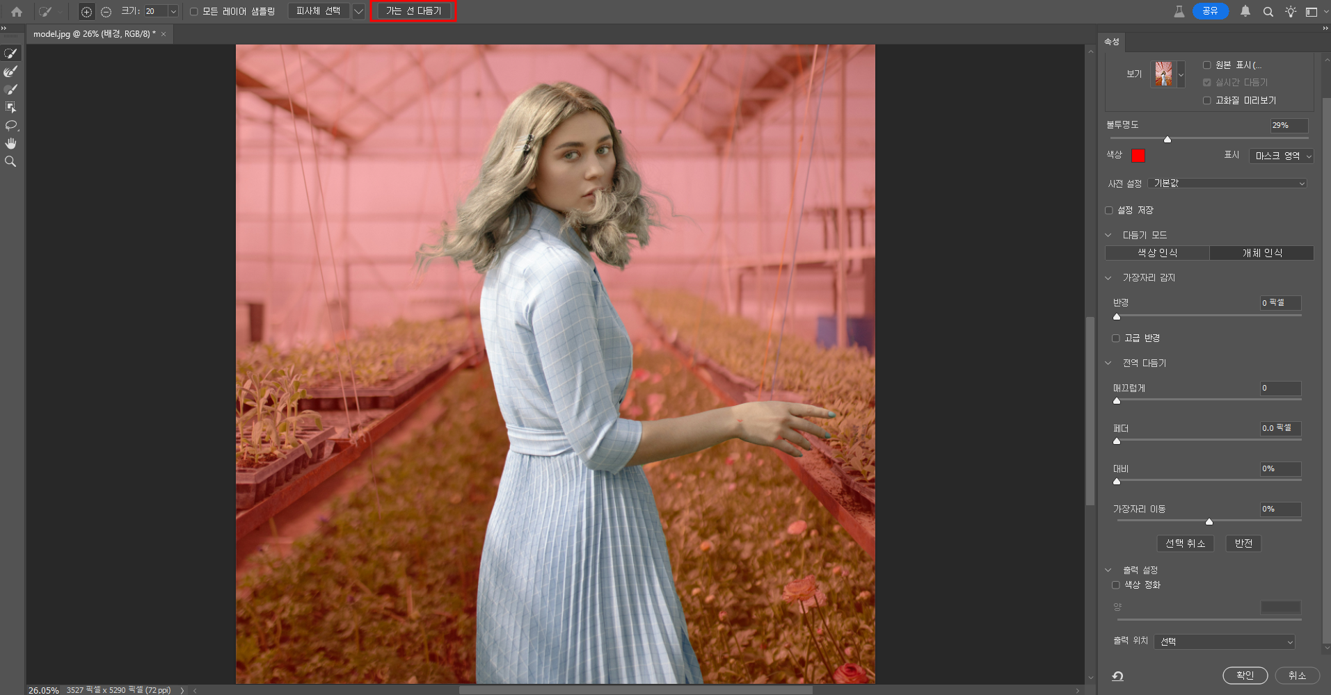Adjust the 매끄럽게 slider handle
Image resolution: width=1331 pixels, height=695 pixels.
point(1117,401)
